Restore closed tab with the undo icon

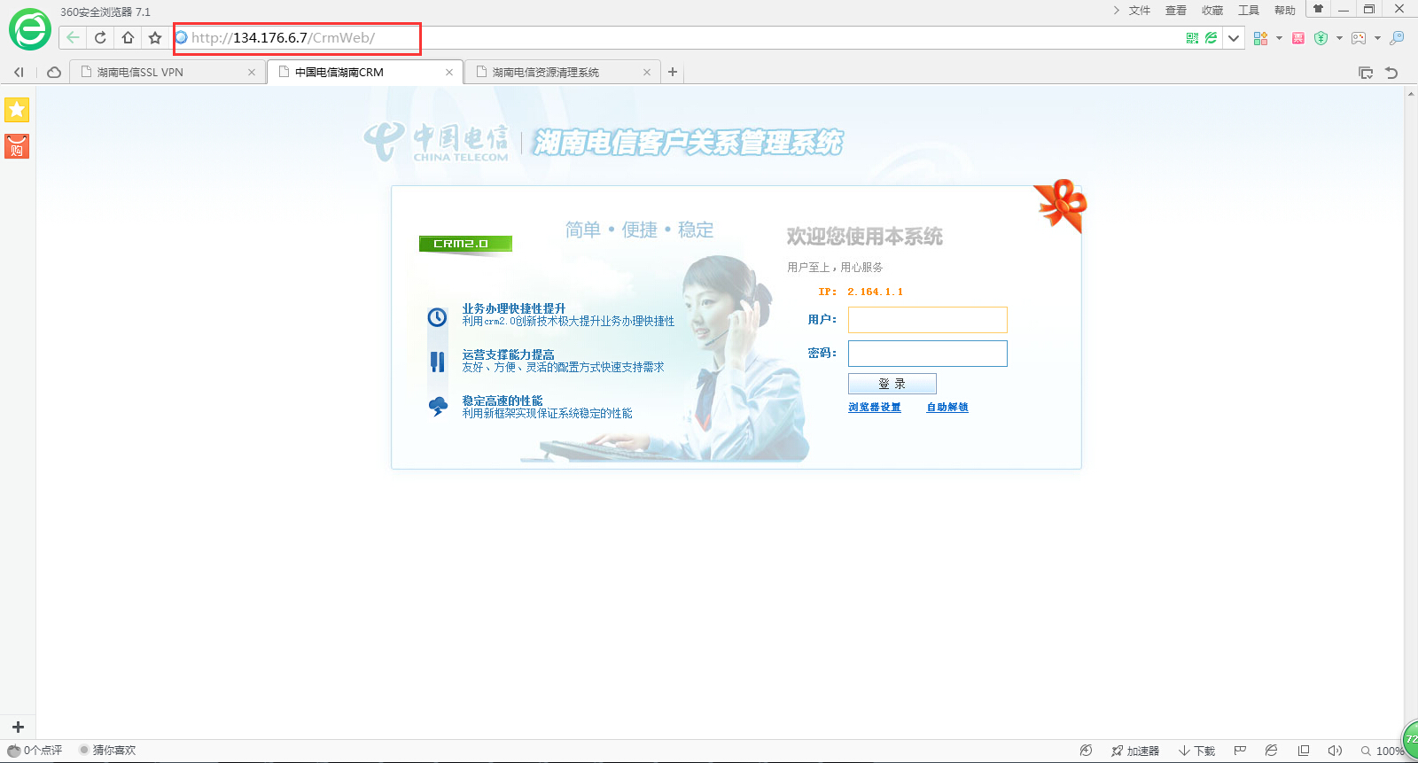pyautogui.click(x=1391, y=73)
